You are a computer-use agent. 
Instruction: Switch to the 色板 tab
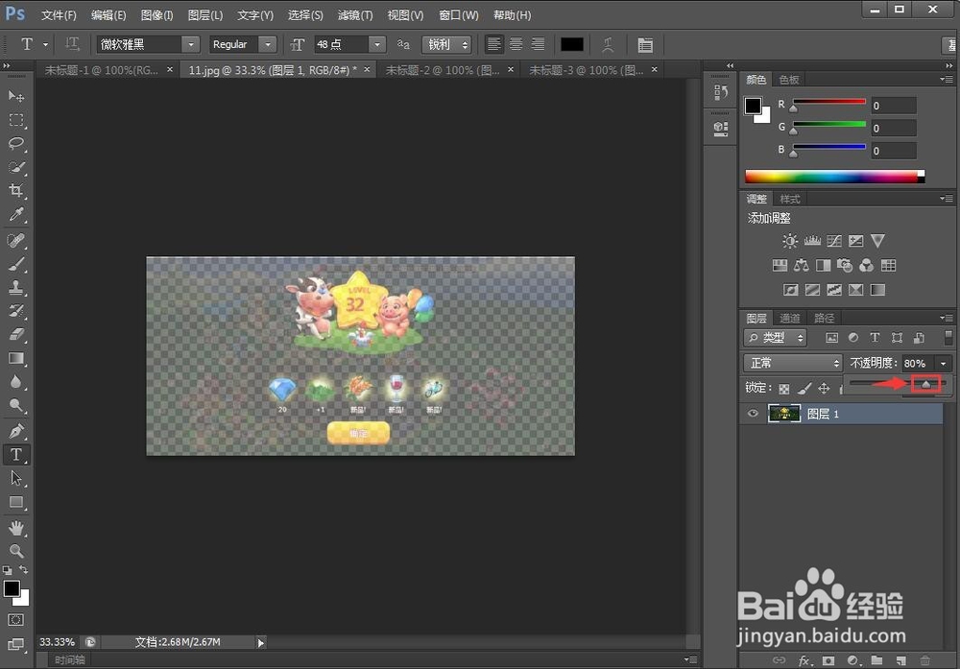point(789,80)
